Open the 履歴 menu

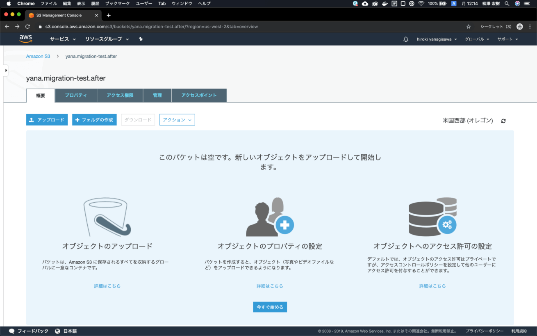point(95,3)
